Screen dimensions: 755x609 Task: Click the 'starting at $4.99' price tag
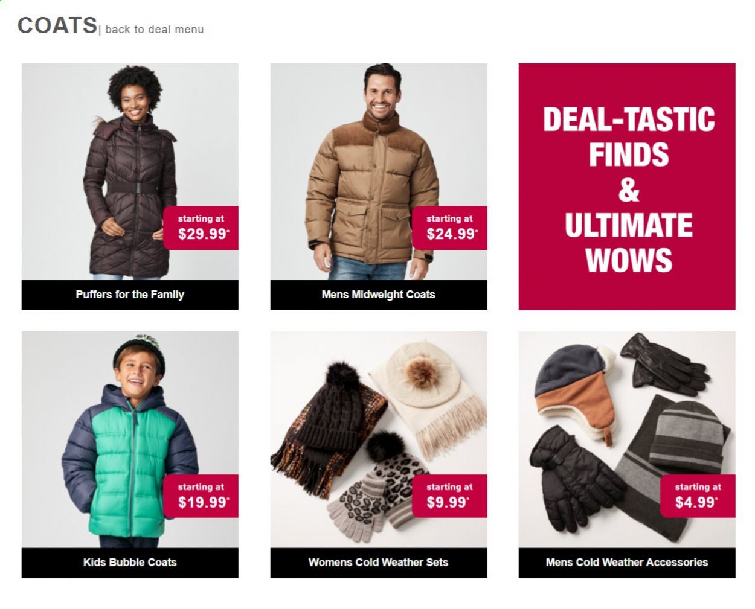(698, 496)
